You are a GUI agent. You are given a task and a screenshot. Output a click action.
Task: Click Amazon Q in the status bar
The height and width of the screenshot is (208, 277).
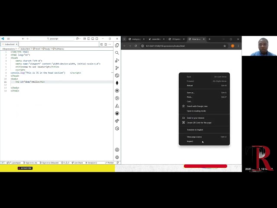(x=91, y=163)
